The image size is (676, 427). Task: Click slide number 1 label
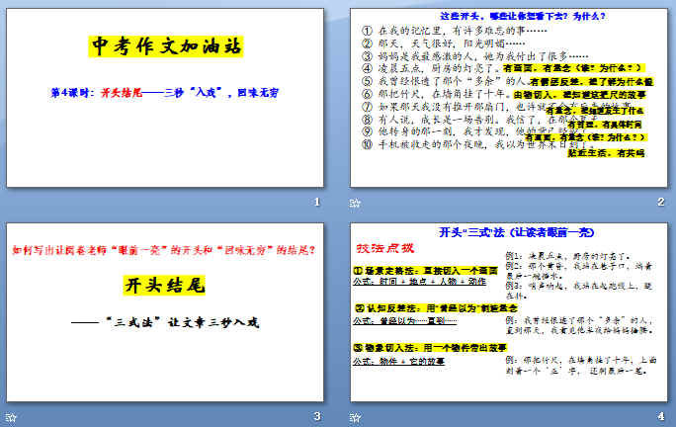[x=317, y=202]
